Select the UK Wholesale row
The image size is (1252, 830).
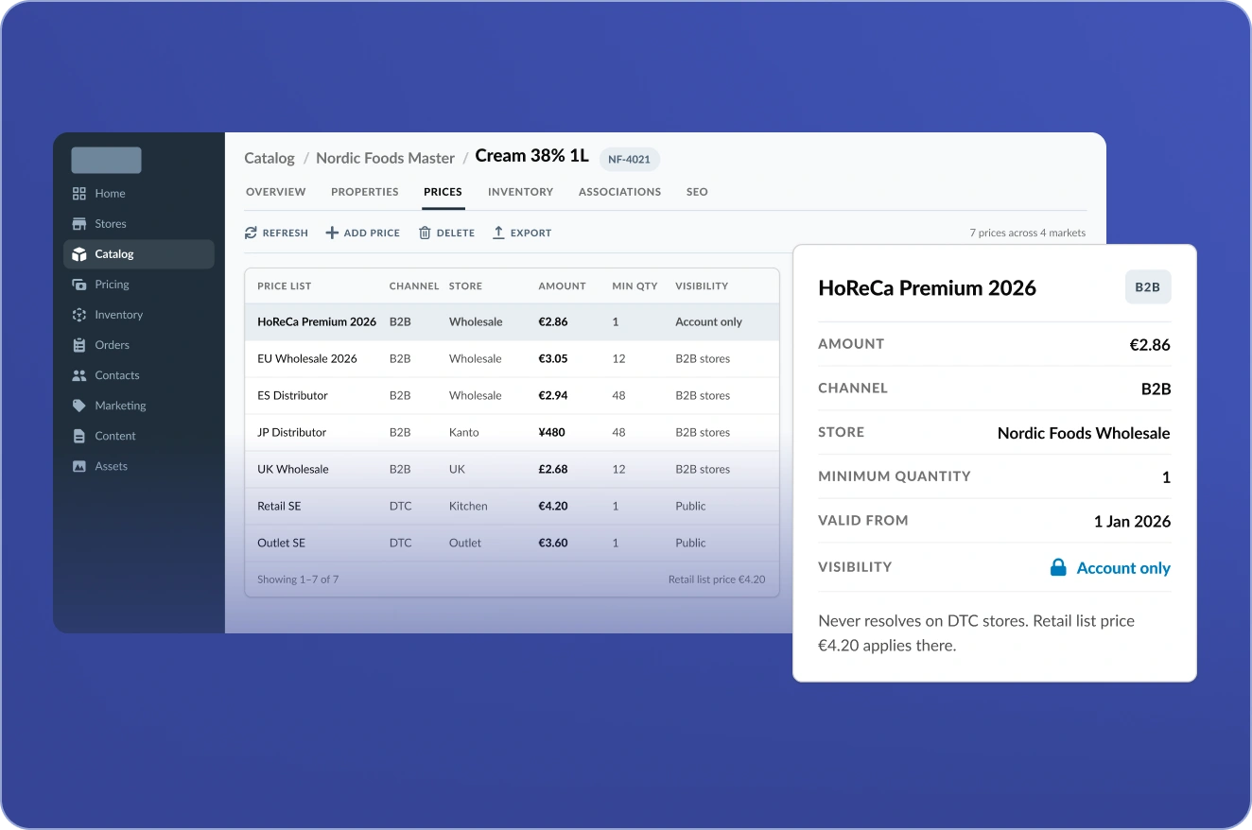pos(512,469)
